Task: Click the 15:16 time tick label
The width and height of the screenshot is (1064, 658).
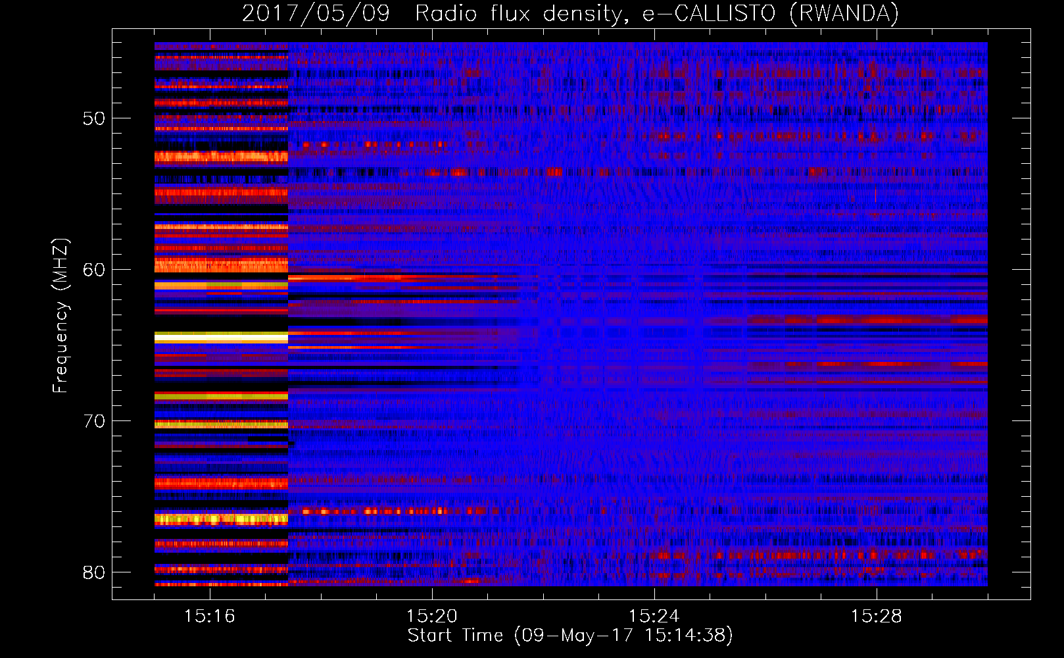Action: tap(210, 616)
